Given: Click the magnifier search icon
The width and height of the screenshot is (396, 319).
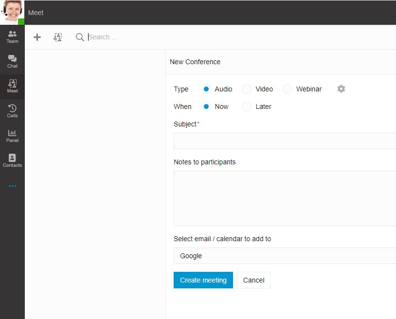Looking at the screenshot, I should [80, 37].
